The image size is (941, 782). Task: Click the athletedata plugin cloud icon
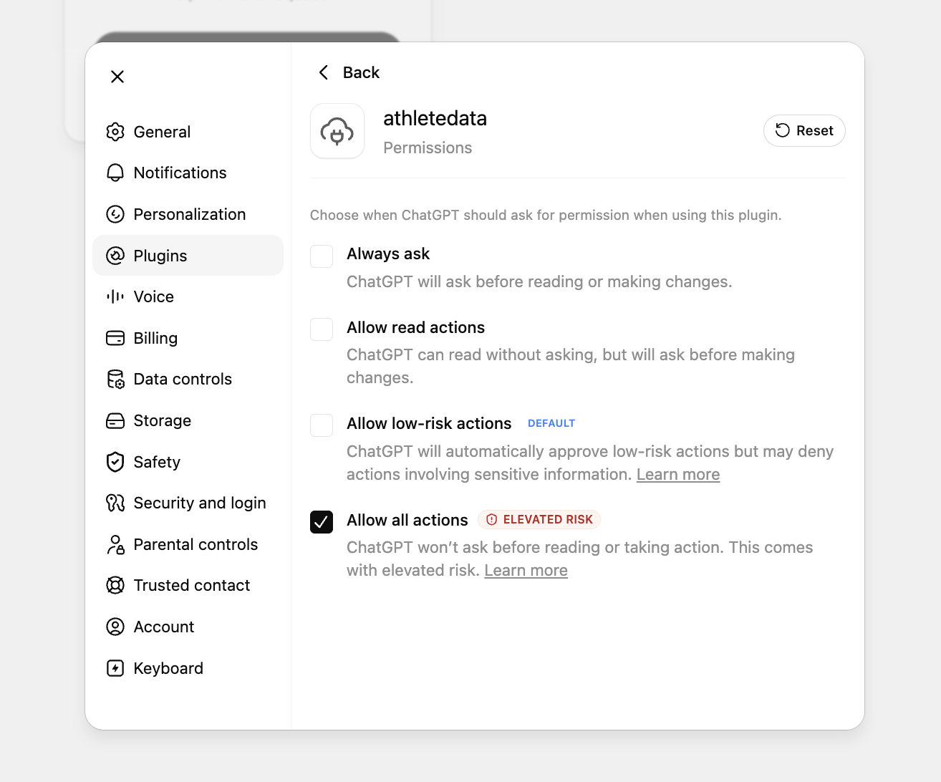pos(337,131)
